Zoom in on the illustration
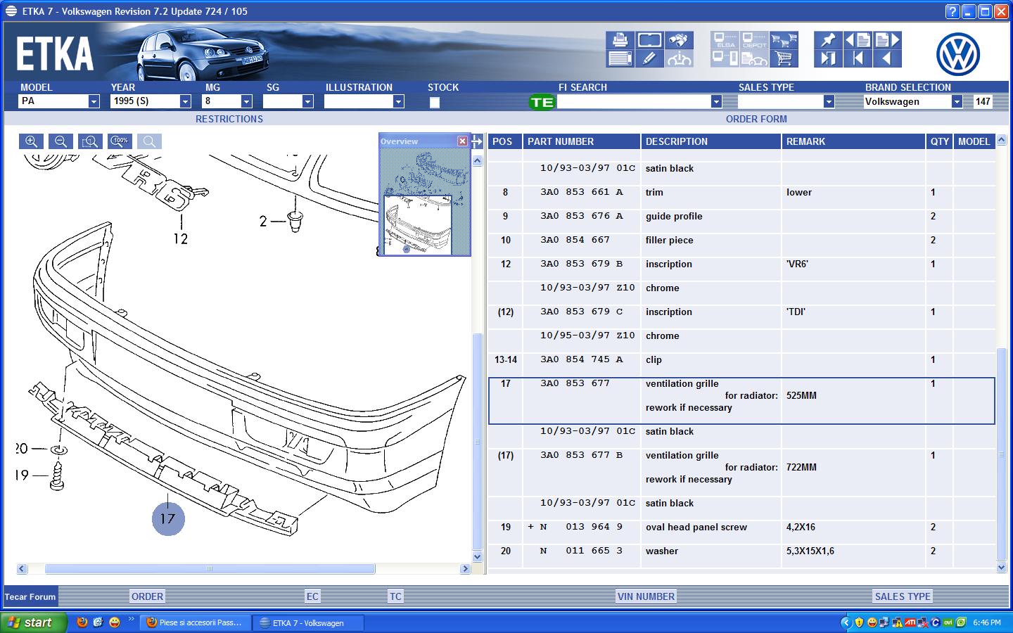The image size is (1013, 633). click(x=31, y=141)
